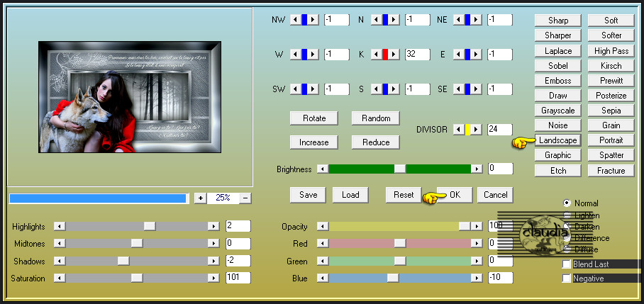644x304 pixels.
Task: Select the Normal blend mode
Action: [x=567, y=203]
